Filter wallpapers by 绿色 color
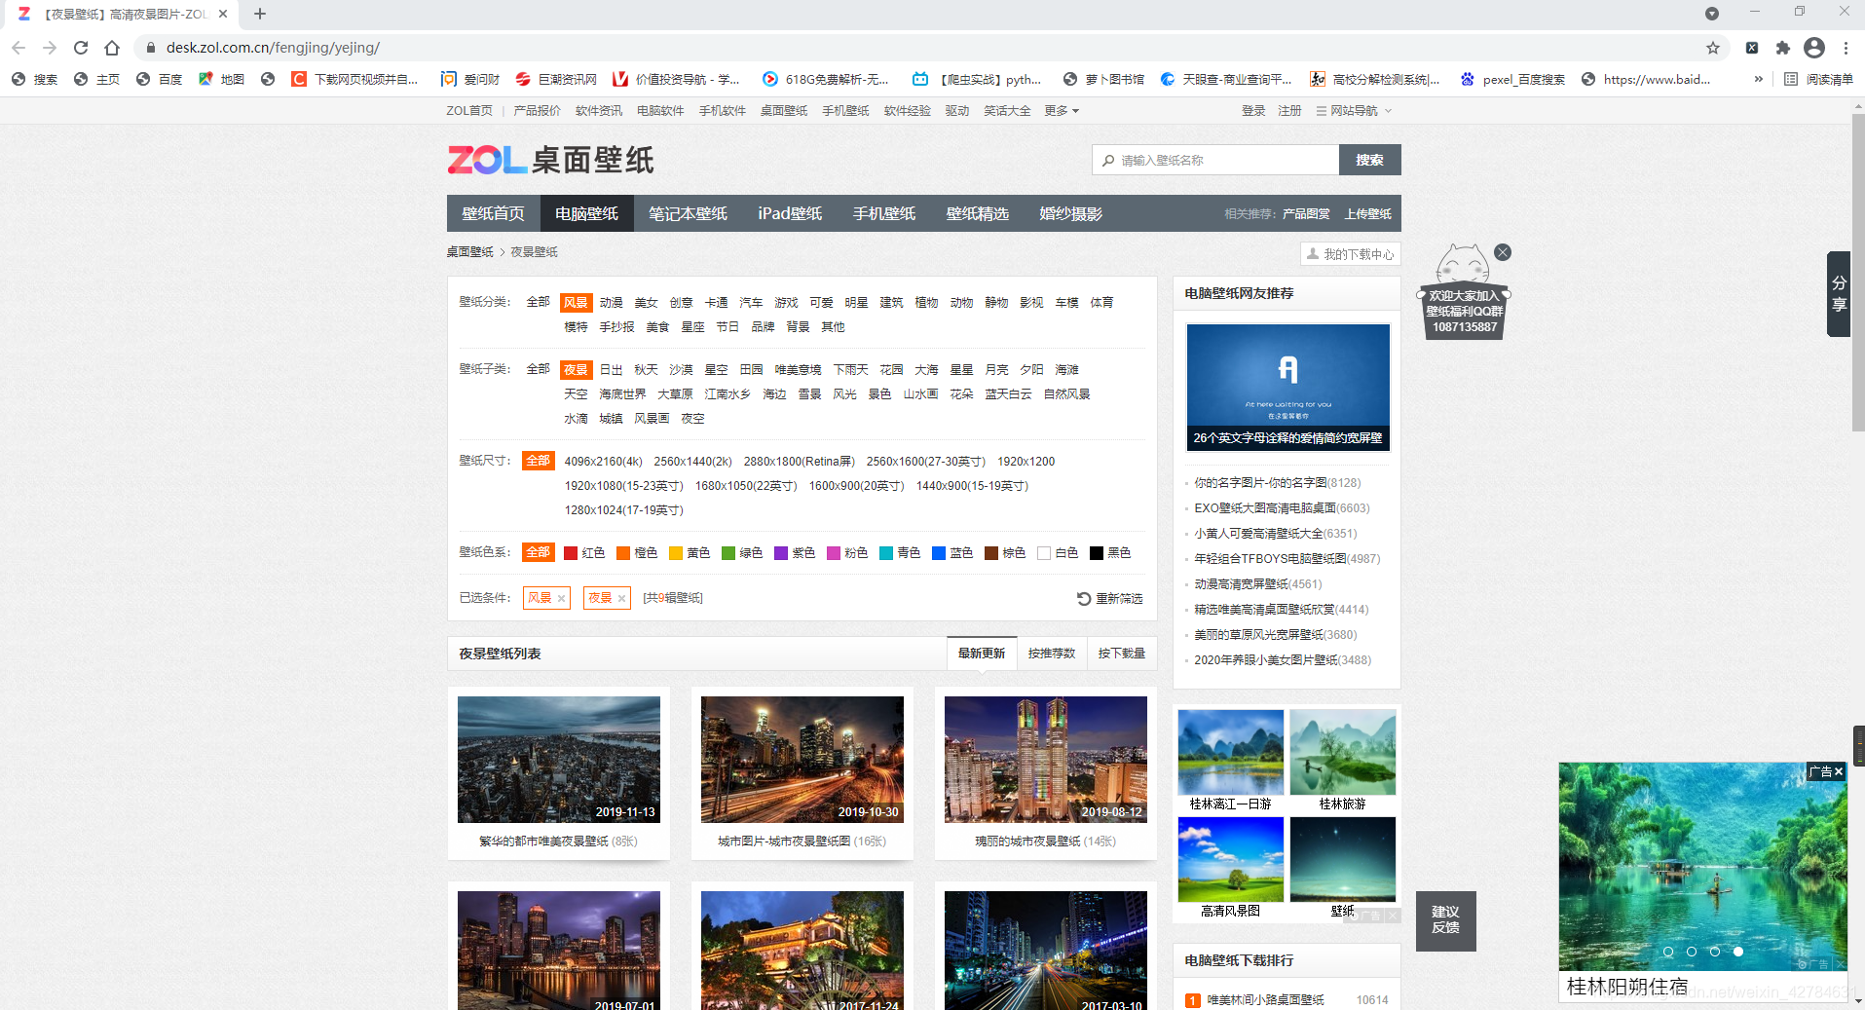This screenshot has width=1865, height=1010. tap(742, 553)
